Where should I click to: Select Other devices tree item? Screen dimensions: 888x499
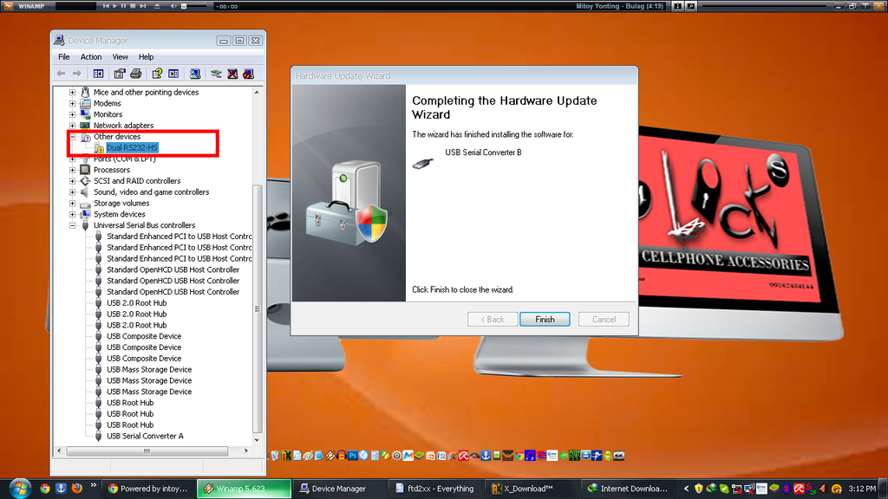pyautogui.click(x=117, y=137)
